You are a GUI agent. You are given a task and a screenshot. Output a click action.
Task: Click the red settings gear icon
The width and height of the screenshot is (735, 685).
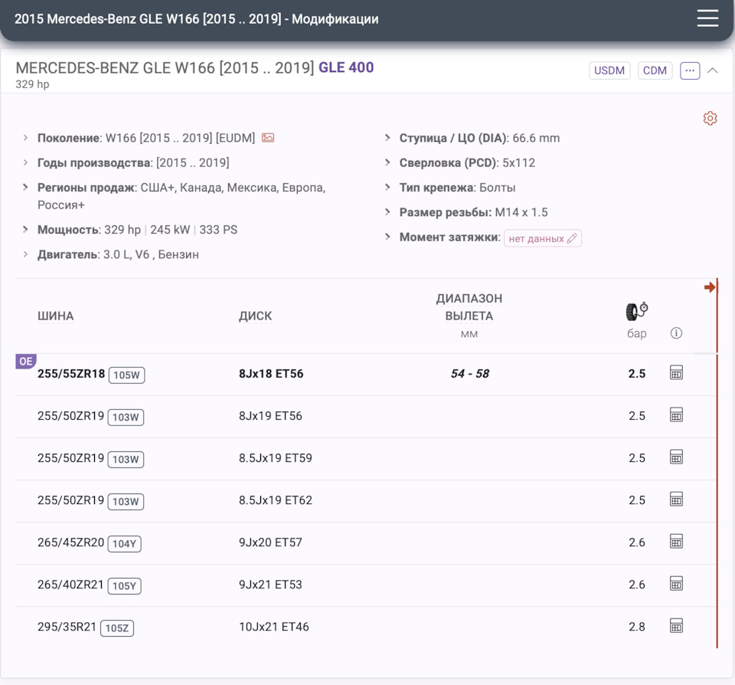pyautogui.click(x=710, y=118)
